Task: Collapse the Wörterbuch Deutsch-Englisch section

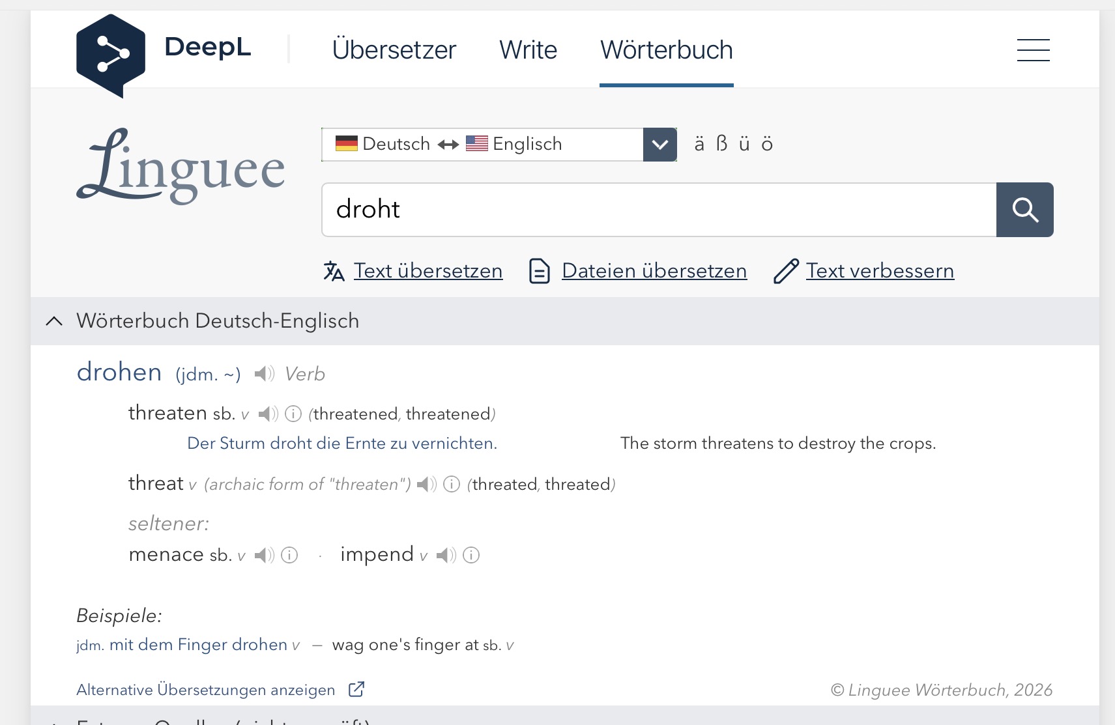Action: pos(55,321)
